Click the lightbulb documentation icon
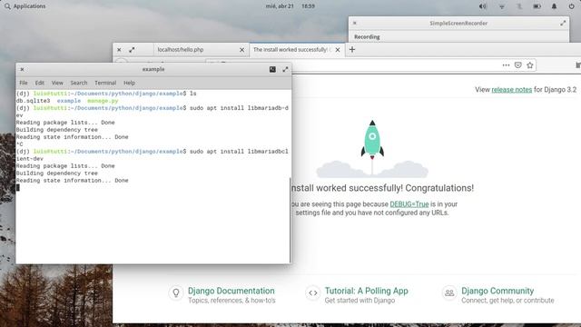 coord(176,292)
